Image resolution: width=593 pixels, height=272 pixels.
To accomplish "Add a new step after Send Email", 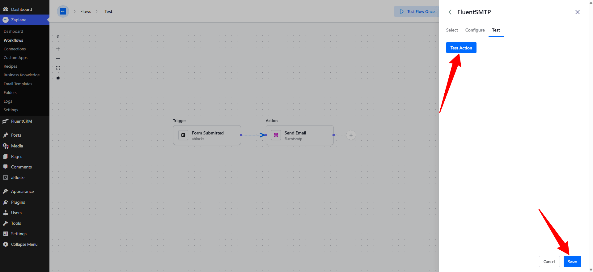I will tap(351, 135).
